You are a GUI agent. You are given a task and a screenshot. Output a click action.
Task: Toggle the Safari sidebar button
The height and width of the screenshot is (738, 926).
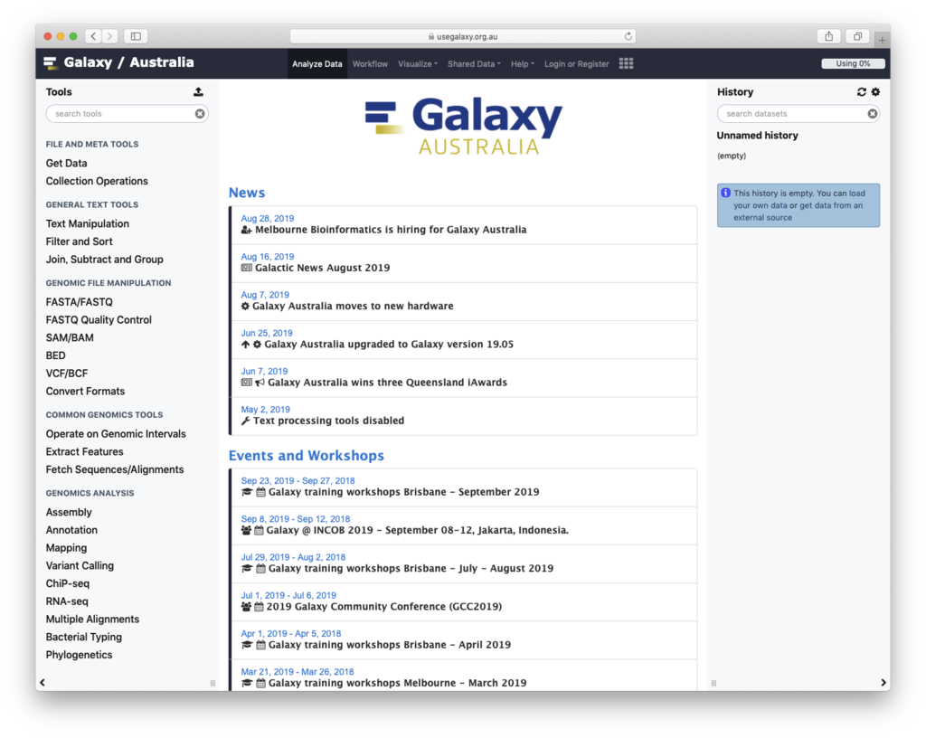click(136, 36)
